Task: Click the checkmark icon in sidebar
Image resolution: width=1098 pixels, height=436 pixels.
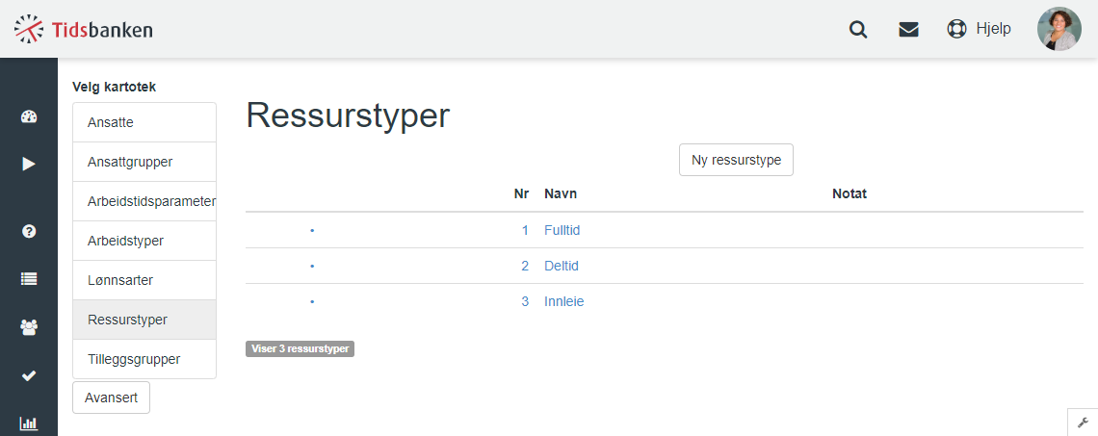Action: pyautogui.click(x=29, y=375)
